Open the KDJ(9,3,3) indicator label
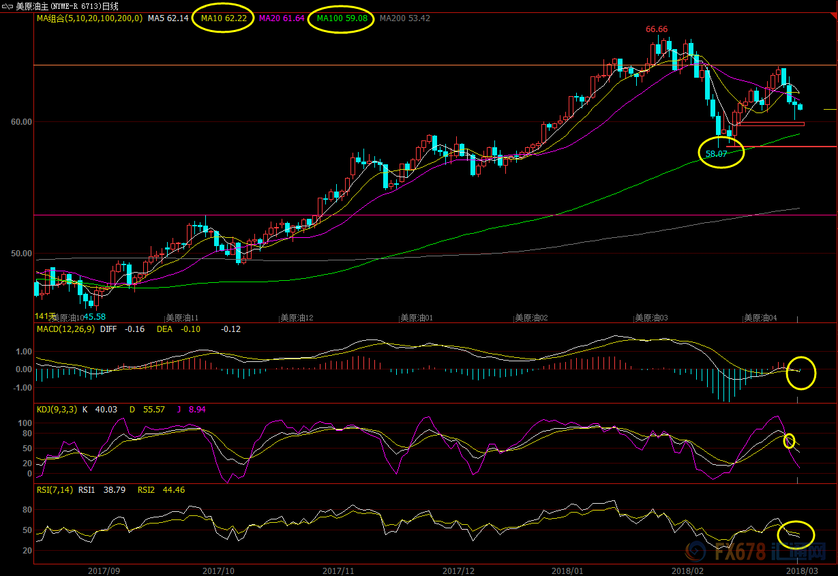The image size is (838, 576). (57, 409)
